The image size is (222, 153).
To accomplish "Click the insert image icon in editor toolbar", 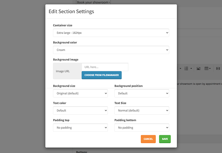I will click(x=198, y=69).
